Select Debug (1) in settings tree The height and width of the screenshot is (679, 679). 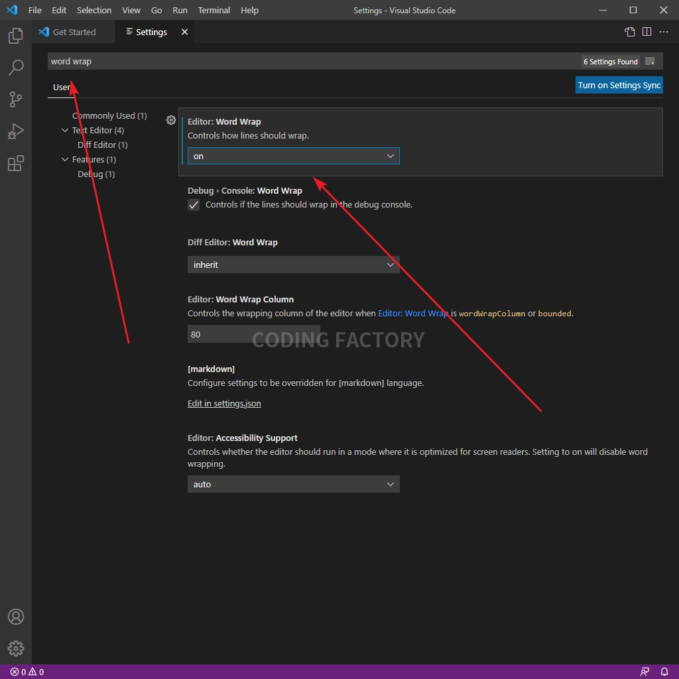tap(96, 174)
